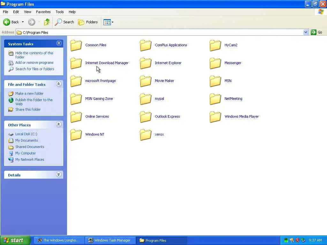This screenshot has height=245, width=327.
Task: Switch to The Windows Longhorn taskbar item
Action: [x=59, y=240]
